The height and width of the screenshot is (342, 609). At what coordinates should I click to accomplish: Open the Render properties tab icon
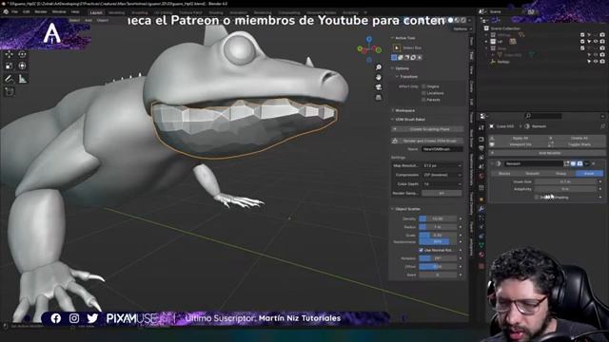click(x=481, y=139)
